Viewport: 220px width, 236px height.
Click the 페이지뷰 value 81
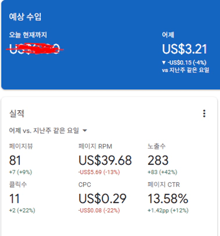[15, 160]
